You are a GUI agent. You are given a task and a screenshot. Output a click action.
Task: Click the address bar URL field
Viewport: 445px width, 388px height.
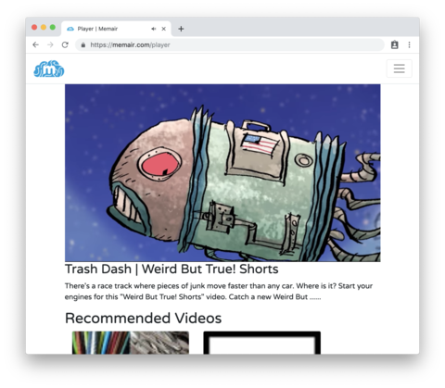coord(230,44)
